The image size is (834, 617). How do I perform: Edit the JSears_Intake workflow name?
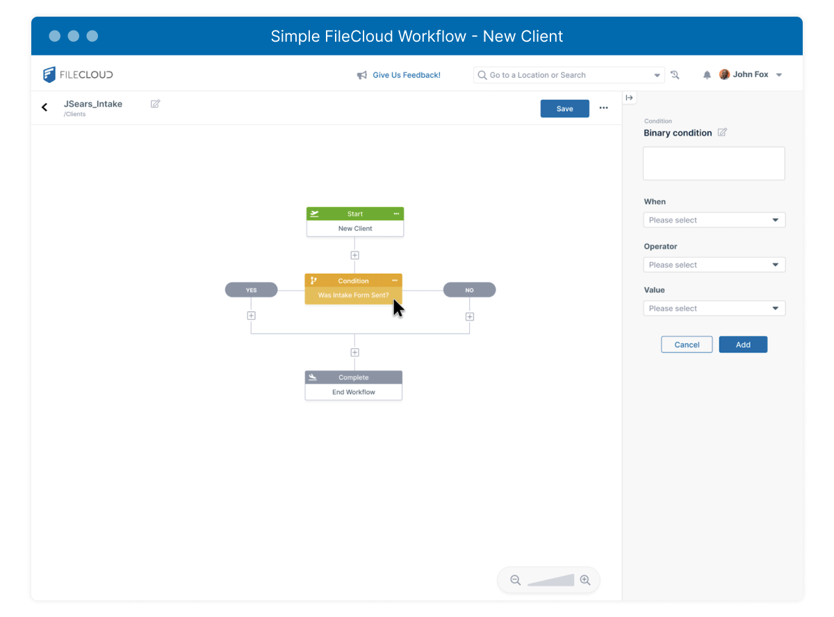pos(156,104)
